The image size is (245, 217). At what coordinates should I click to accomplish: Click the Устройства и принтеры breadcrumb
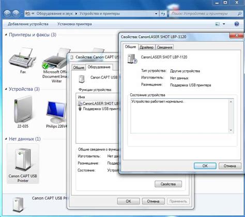tap(100, 13)
